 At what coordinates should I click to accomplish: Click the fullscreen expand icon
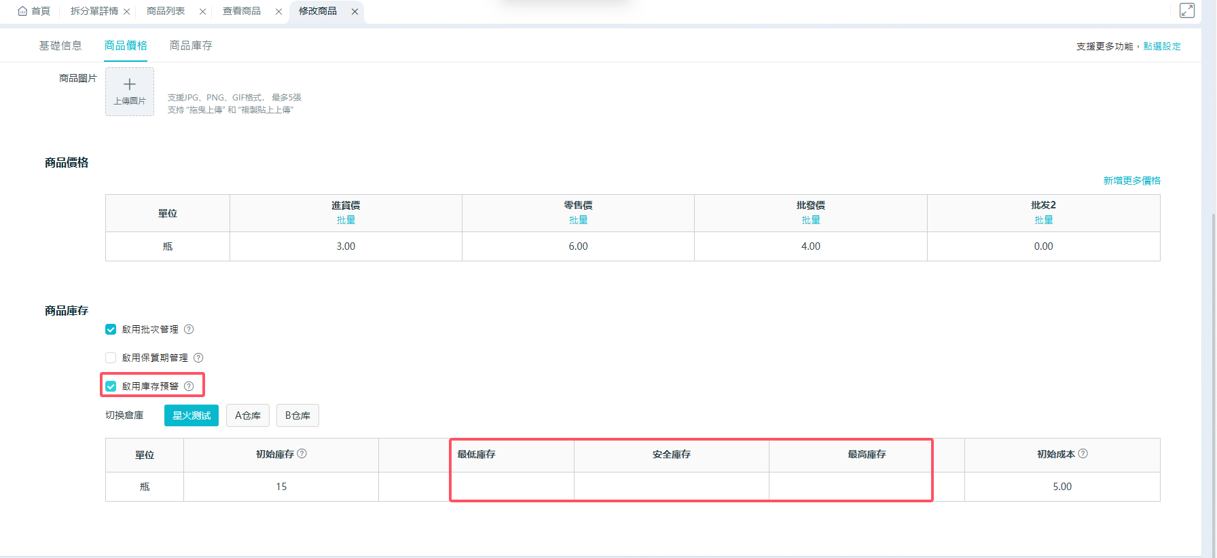[1186, 10]
